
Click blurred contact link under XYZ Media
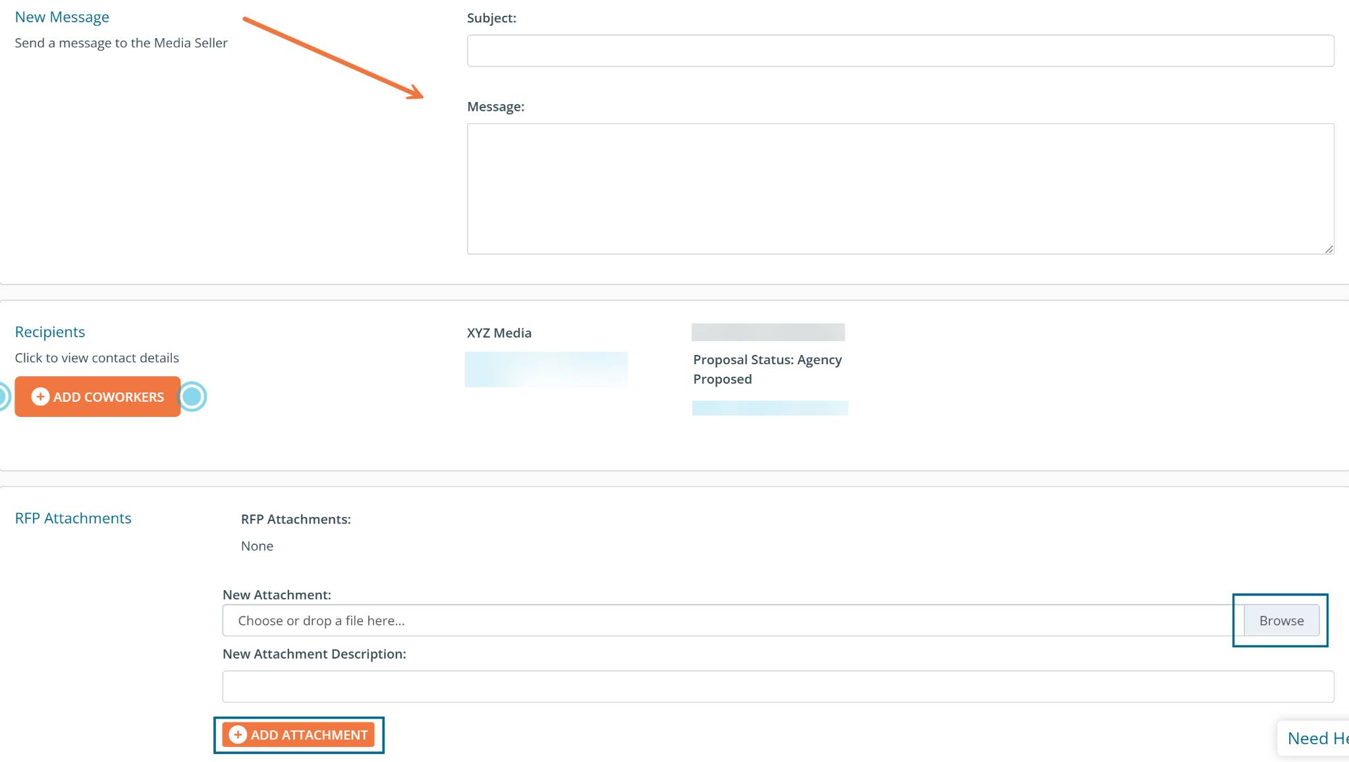(545, 369)
